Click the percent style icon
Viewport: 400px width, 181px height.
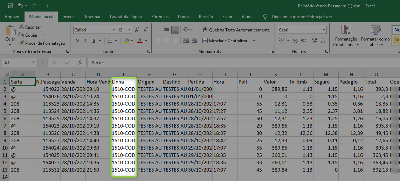[x=295, y=41]
